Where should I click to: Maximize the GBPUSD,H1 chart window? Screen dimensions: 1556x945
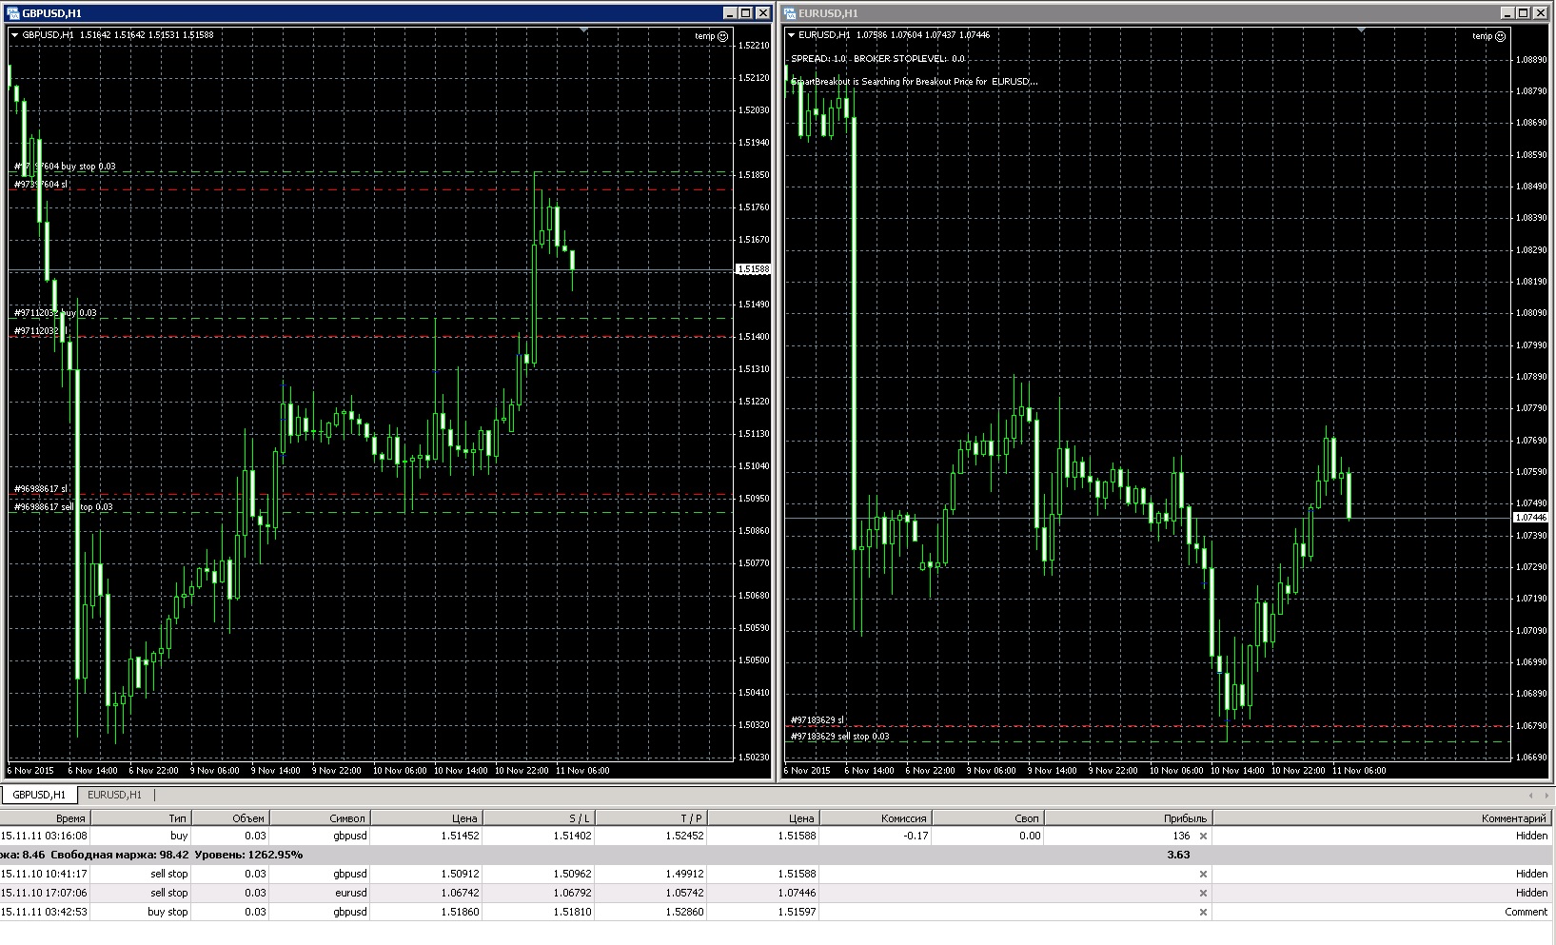click(746, 13)
